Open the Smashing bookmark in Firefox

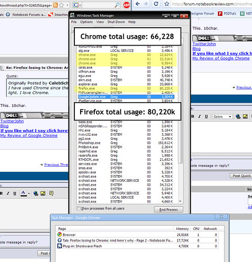click(x=58, y=15)
